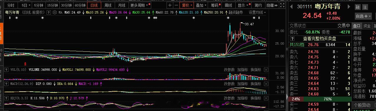Click 加指标 in MACD panel
Screen dimensions: 376x111
[243, 84]
